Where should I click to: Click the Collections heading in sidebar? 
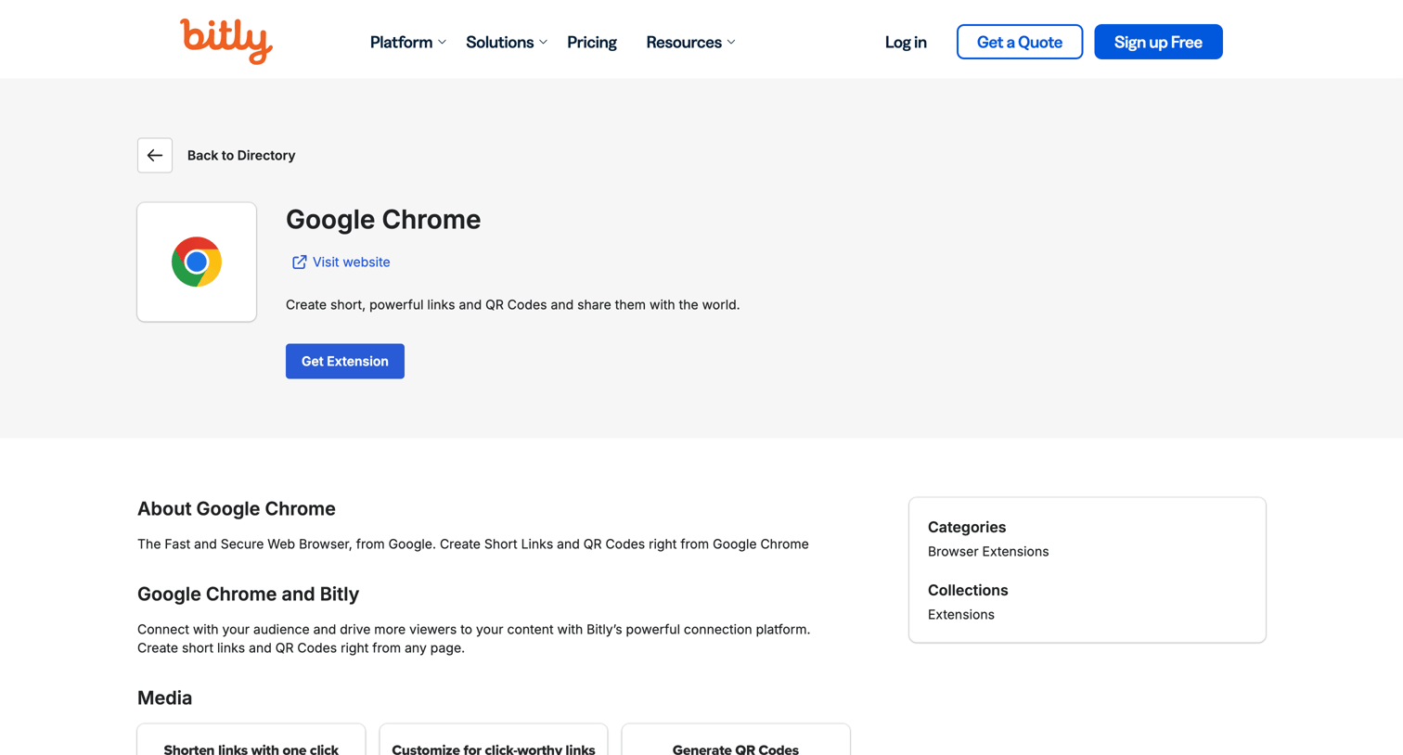click(968, 590)
